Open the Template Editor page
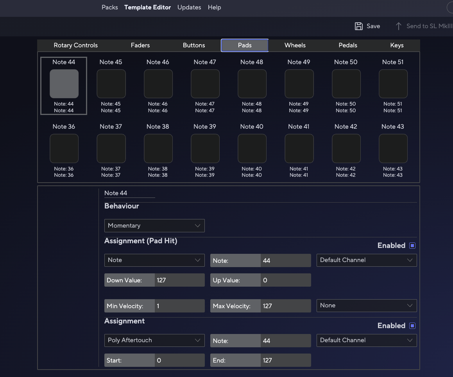The width and height of the screenshot is (453, 377). tap(148, 7)
